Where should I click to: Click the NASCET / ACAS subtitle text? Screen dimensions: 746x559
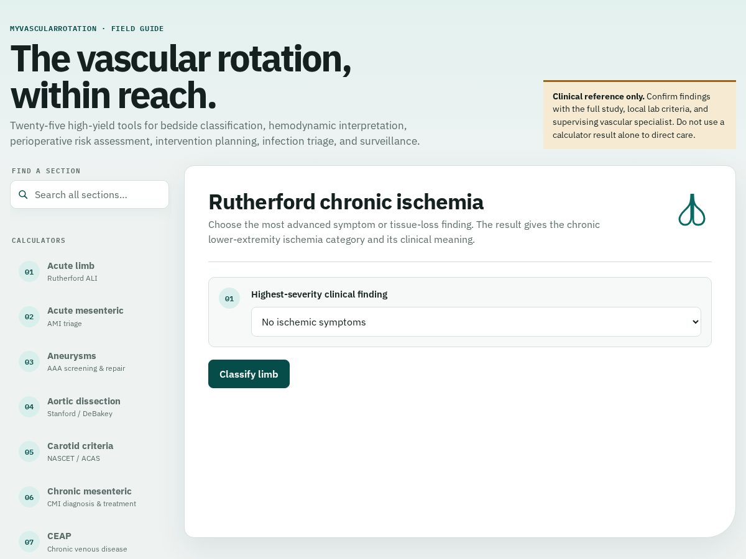pos(73,458)
